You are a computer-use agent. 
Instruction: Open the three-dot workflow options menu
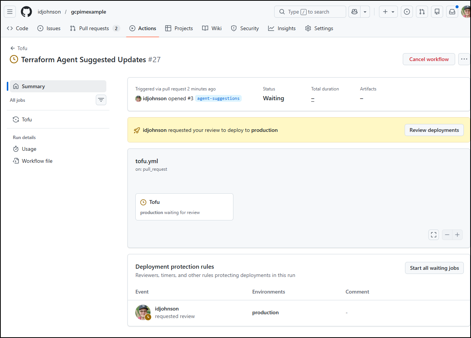pyautogui.click(x=464, y=59)
